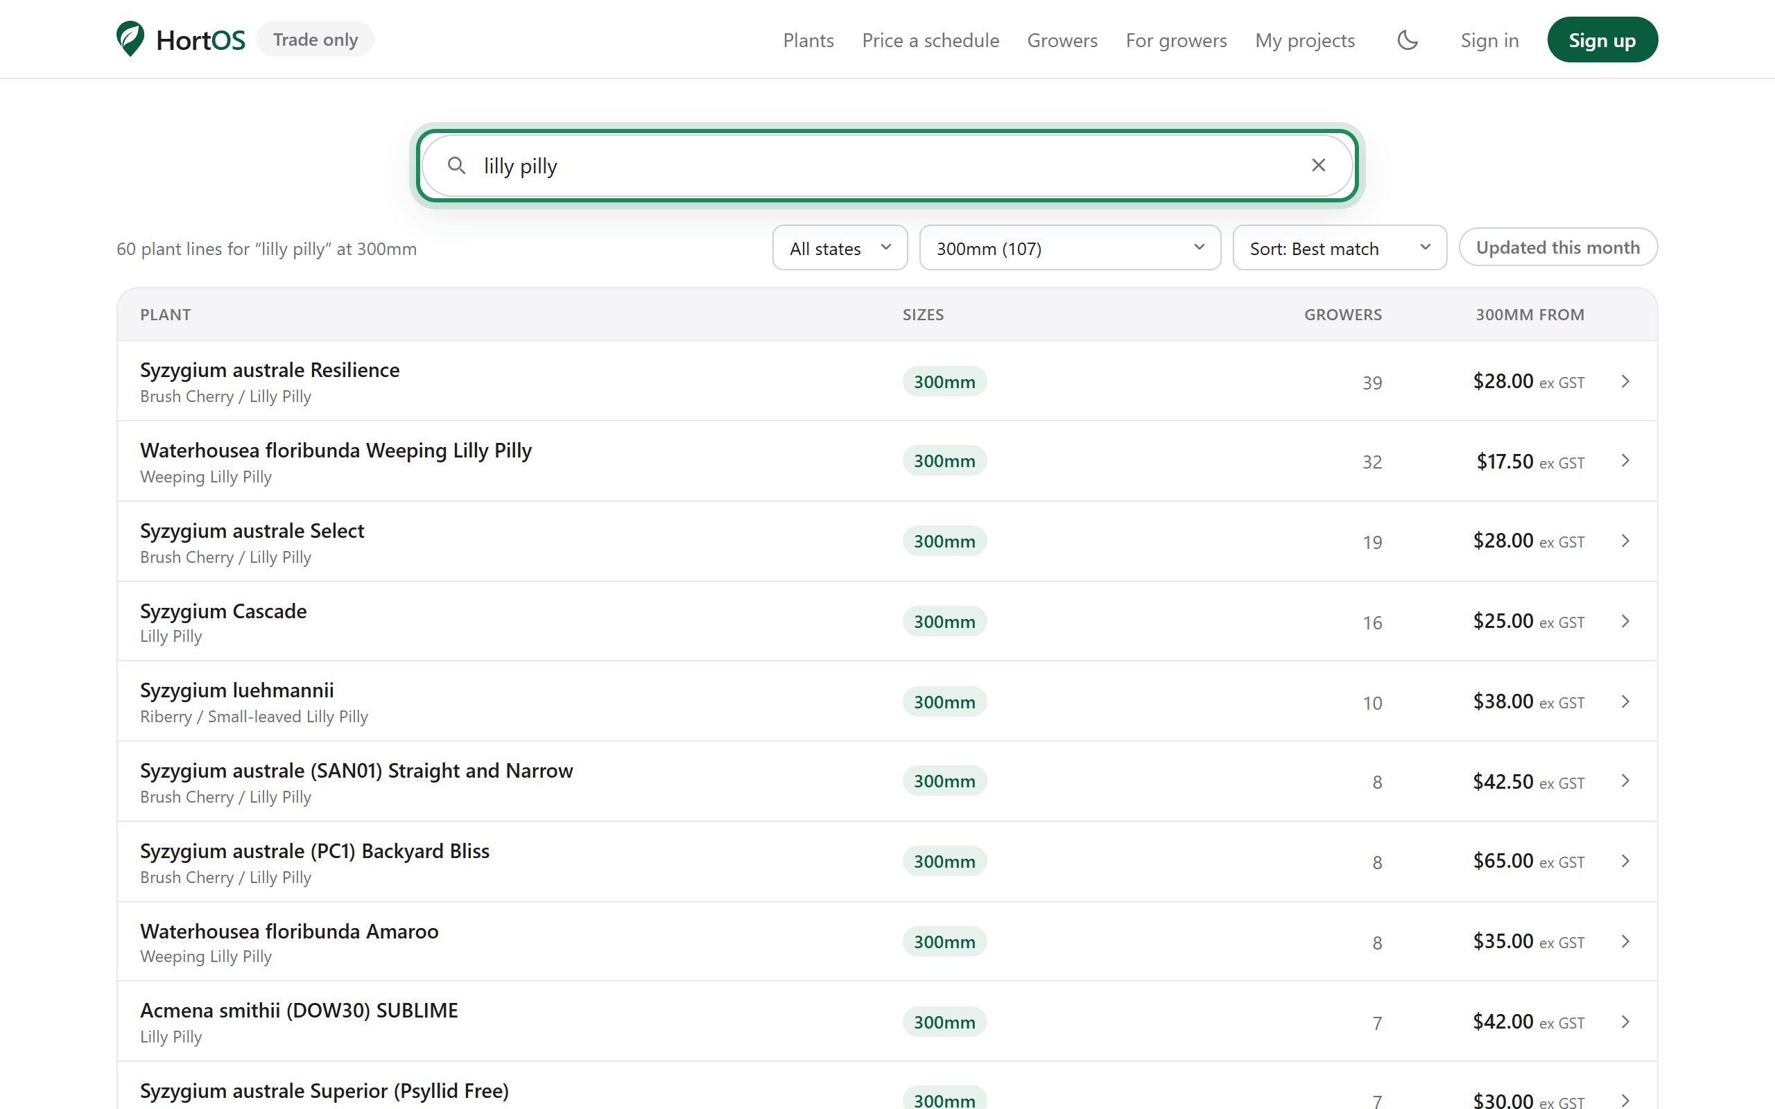Screen dimensions: 1775x1109
Task: Click the $17.50 price for Weeping Lilly Pilly
Action: [1505, 462]
